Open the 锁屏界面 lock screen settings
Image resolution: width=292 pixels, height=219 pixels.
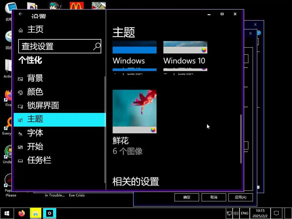(60, 106)
